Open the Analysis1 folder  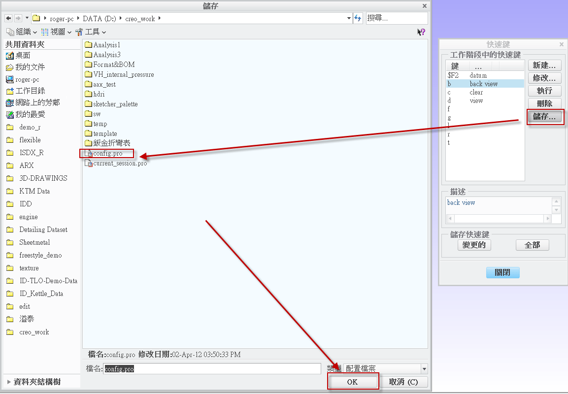[x=106, y=45]
